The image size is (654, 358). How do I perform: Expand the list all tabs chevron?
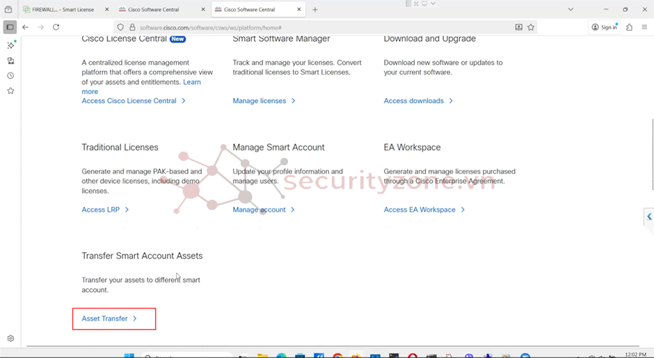[571, 10]
